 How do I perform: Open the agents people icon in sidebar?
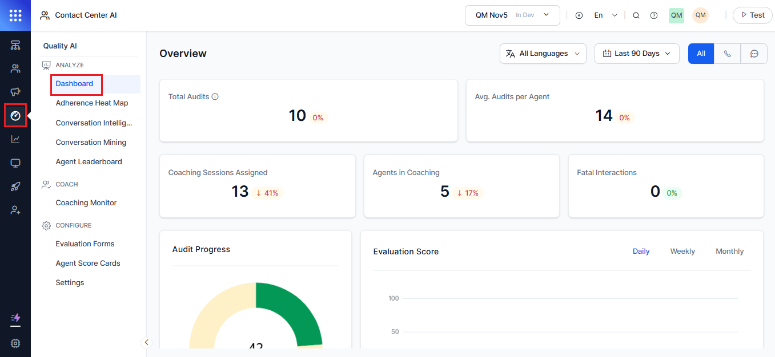pyautogui.click(x=15, y=68)
